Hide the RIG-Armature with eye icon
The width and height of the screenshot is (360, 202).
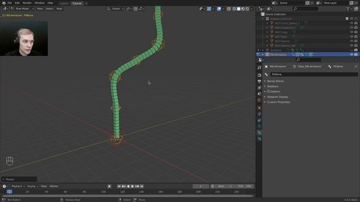coord(352,54)
